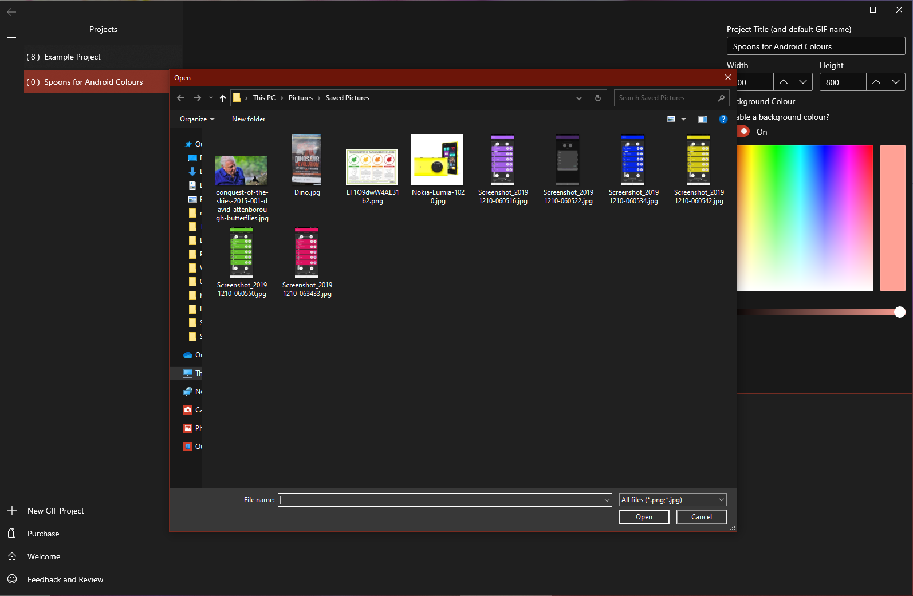913x596 pixels.
Task: Toggle the preview pane icon
Action: pyautogui.click(x=703, y=119)
